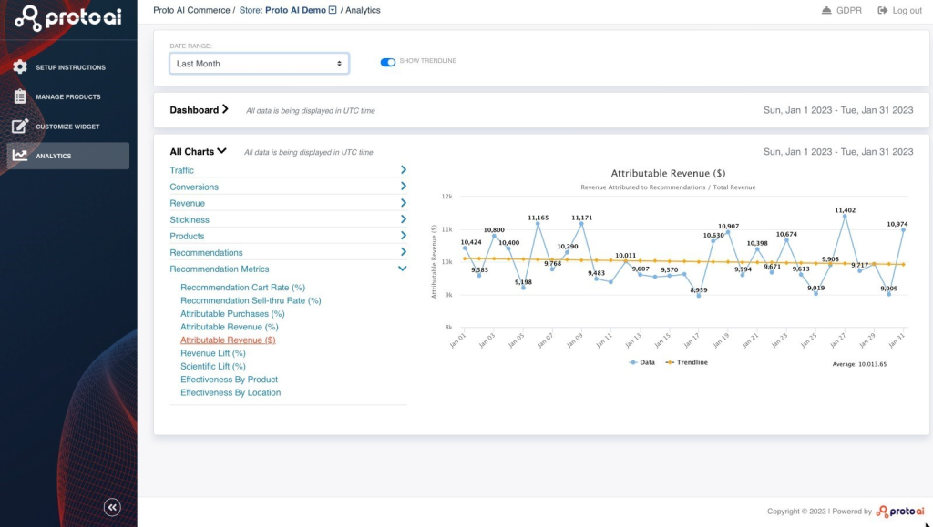Click the 11,402 data point on the chart
933x527 pixels.
(845, 217)
